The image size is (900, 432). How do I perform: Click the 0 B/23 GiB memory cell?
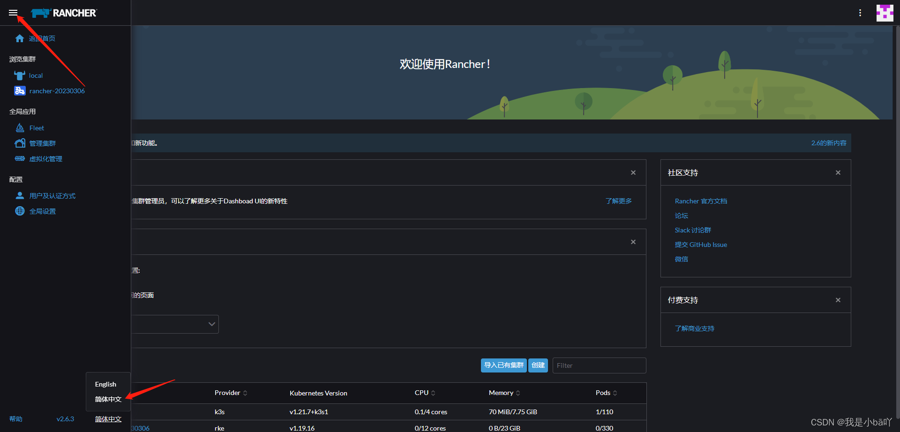(504, 428)
